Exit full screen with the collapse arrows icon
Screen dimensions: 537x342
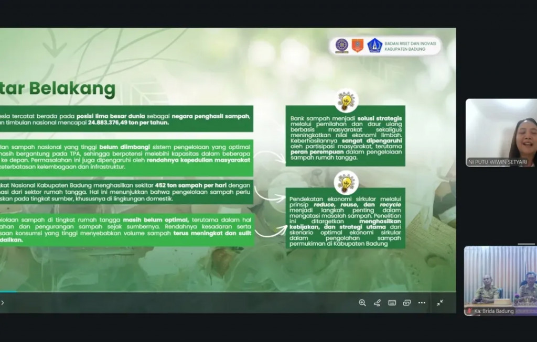click(440, 303)
